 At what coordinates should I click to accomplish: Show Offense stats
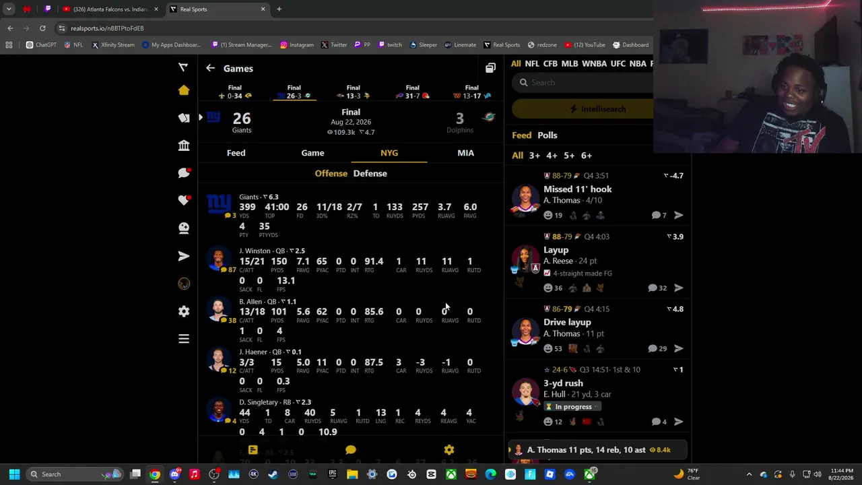[331, 173]
